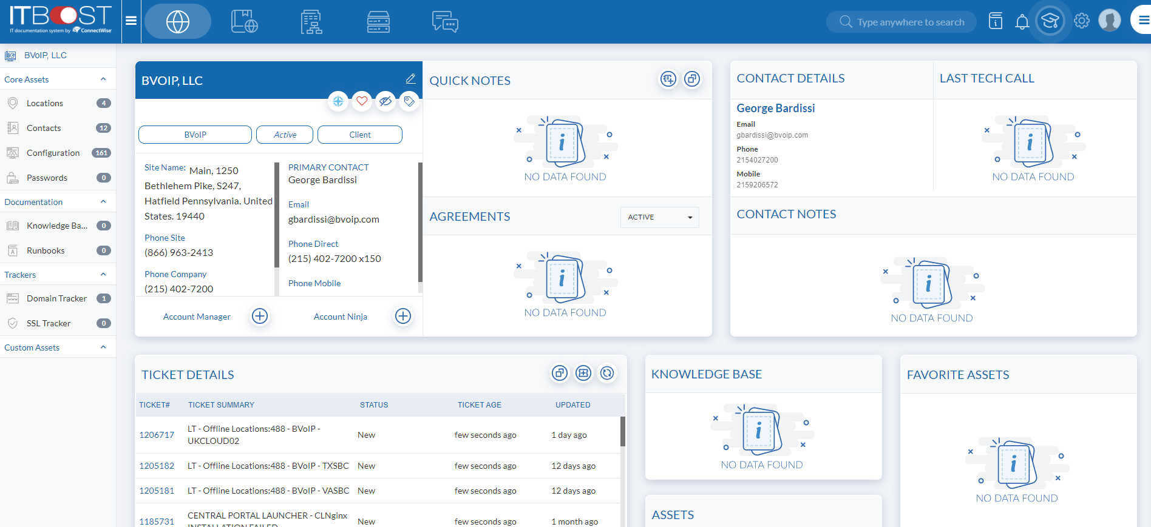The image size is (1151, 527).
Task: Click the gbardissi@bvoip.com email under Primary Contact
Action: tap(334, 220)
